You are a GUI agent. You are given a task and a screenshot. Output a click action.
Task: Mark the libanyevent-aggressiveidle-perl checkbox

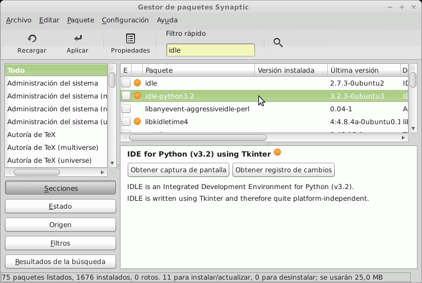click(x=126, y=109)
